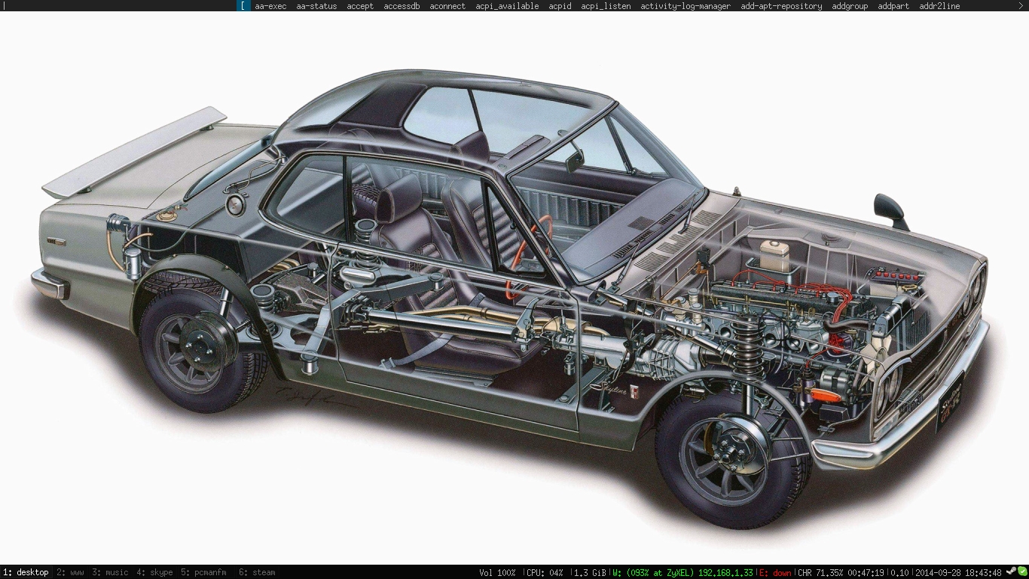This screenshot has height=579, width=1029.
Task: Click the 1.3 GiB memory status
Action: 590,572
